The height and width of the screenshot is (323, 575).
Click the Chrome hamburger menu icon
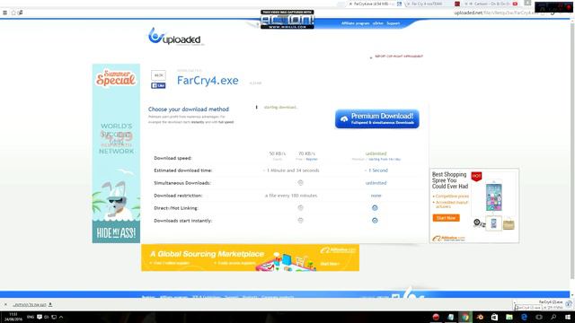click(4, 13)
